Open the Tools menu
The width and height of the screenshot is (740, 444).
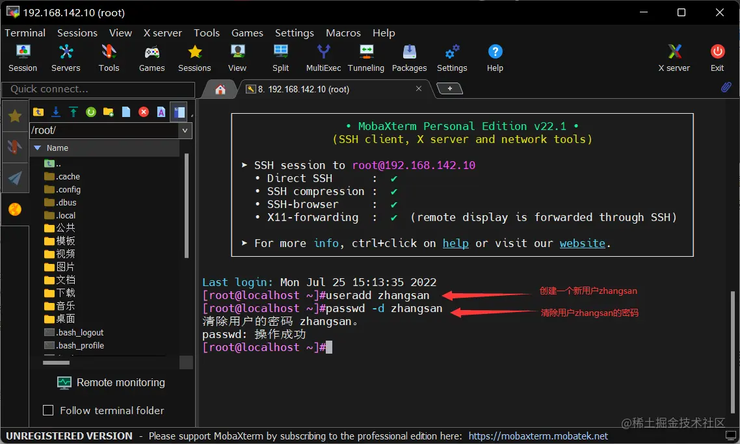[x=207, y=33]
